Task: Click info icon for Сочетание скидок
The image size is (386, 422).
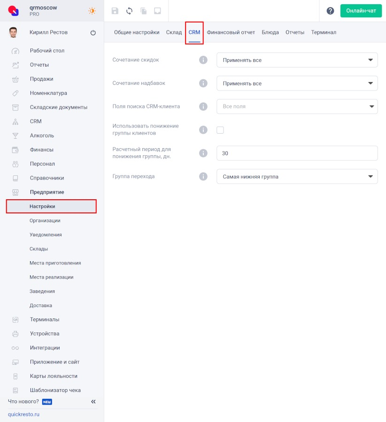Action: [203, 60]
